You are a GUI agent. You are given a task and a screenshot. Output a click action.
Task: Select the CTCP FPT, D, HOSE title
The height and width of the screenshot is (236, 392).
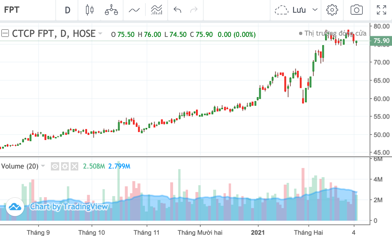(x=54, y=33)
